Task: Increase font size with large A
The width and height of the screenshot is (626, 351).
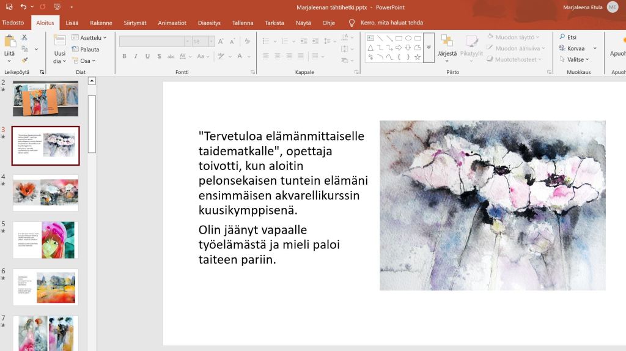Action: pos(221,41)
